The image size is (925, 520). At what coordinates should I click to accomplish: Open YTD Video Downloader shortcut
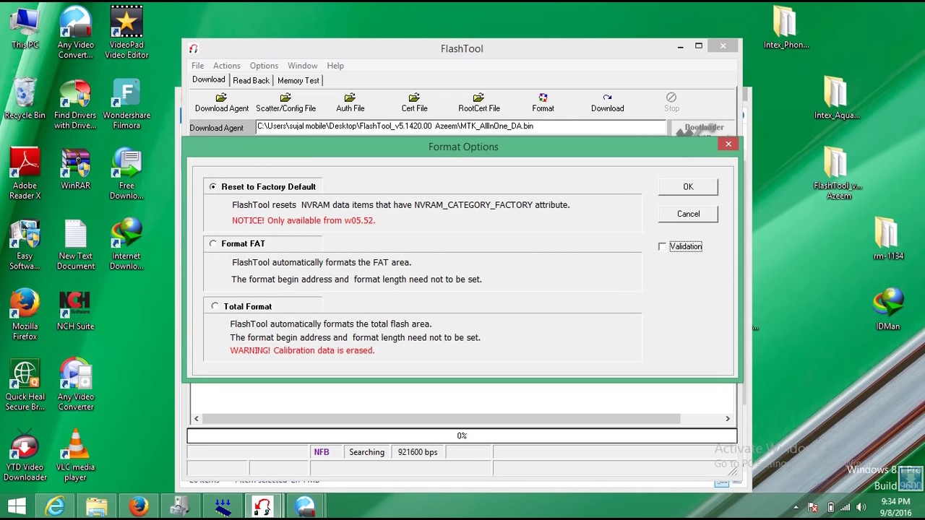(25, 455)
